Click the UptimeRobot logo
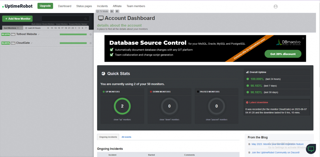Screen dimensions: 320x157 pyautogui.click(x=17, y=6)
